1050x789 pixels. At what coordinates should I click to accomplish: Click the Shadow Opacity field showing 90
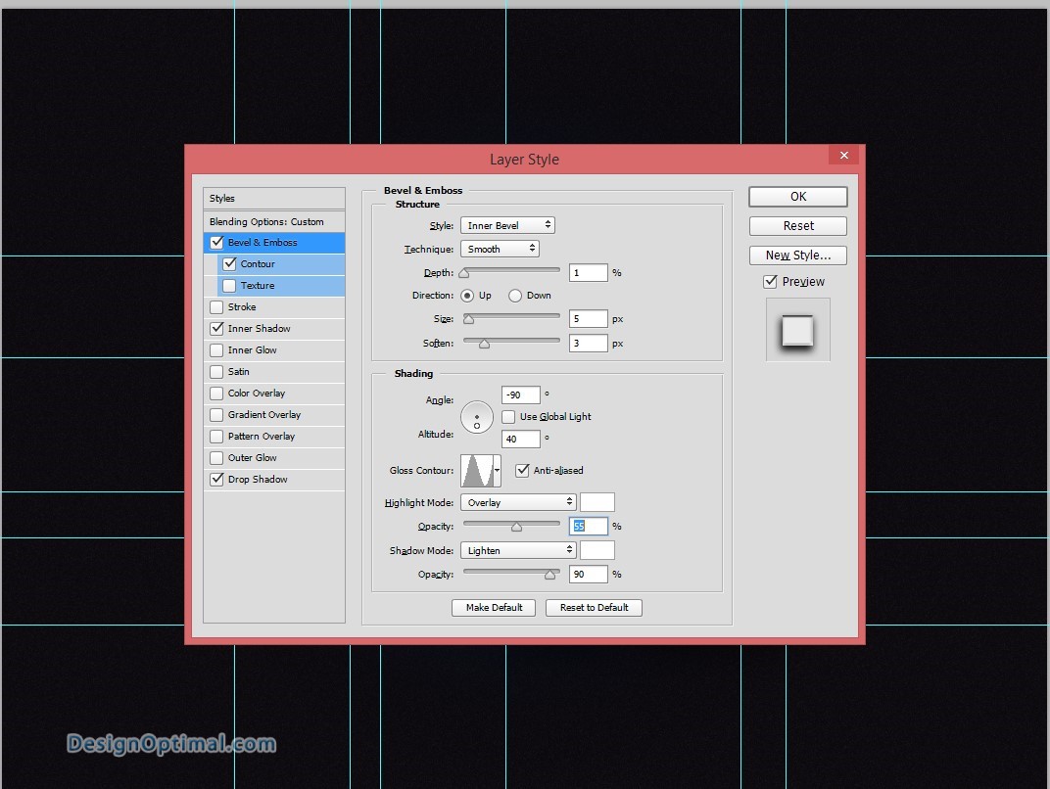coord(588,575)
